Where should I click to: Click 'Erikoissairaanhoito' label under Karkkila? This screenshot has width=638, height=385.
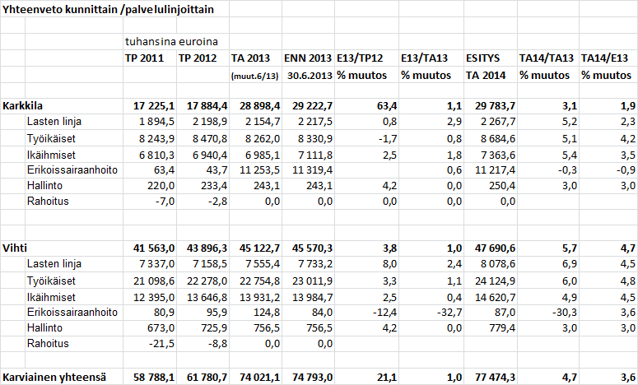(72, 170)
